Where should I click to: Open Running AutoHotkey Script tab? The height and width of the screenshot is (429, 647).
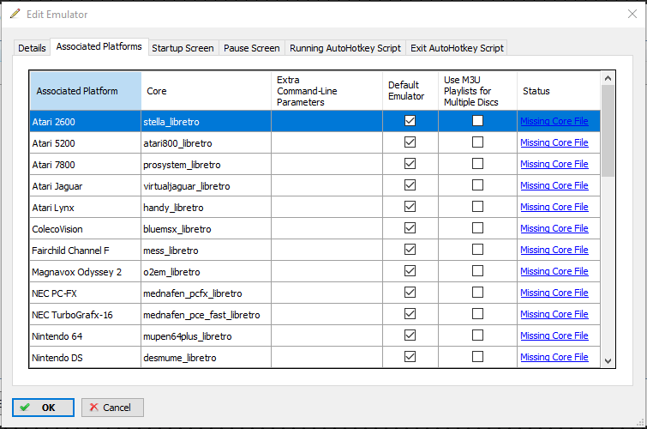pyautogui.click(x=345, y=48)
